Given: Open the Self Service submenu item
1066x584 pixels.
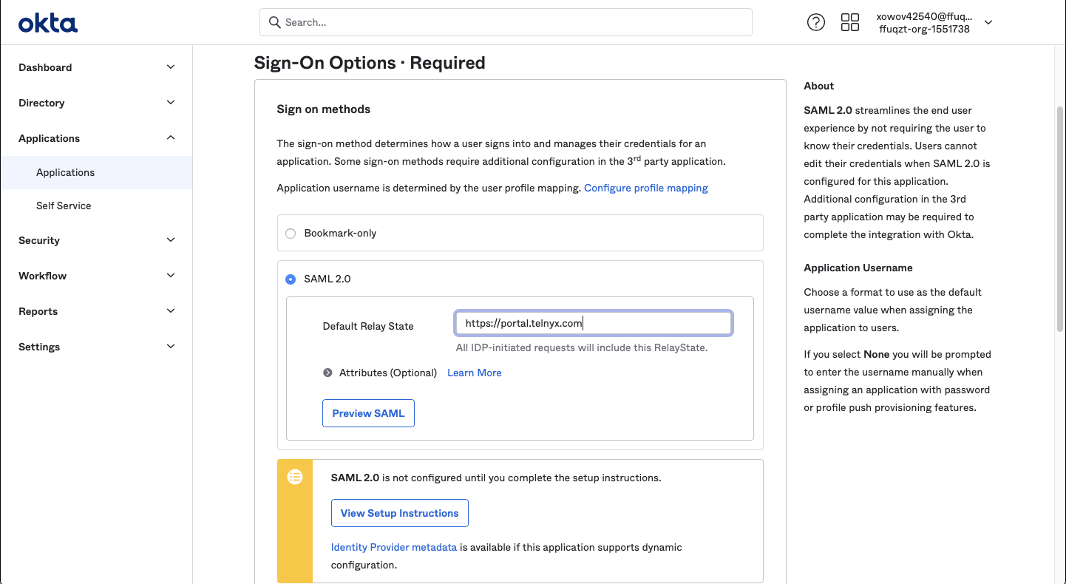Looking at the screenshot, I should 96,206.
